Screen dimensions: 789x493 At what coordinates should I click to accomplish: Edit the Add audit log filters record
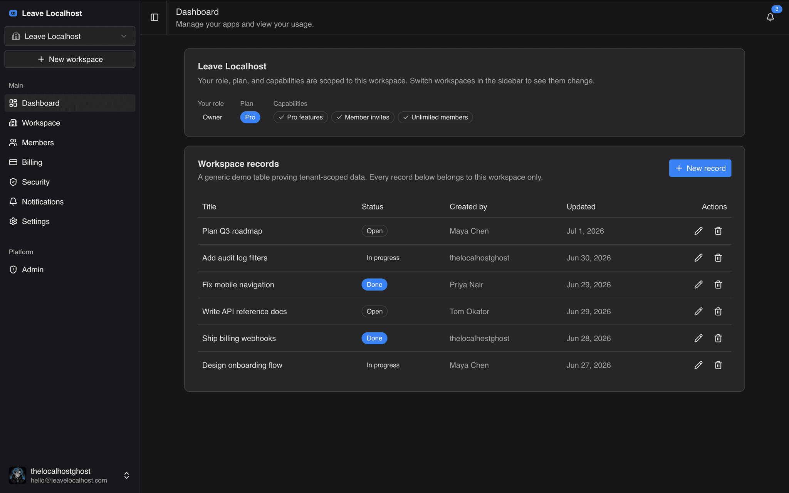coord(698,258)
